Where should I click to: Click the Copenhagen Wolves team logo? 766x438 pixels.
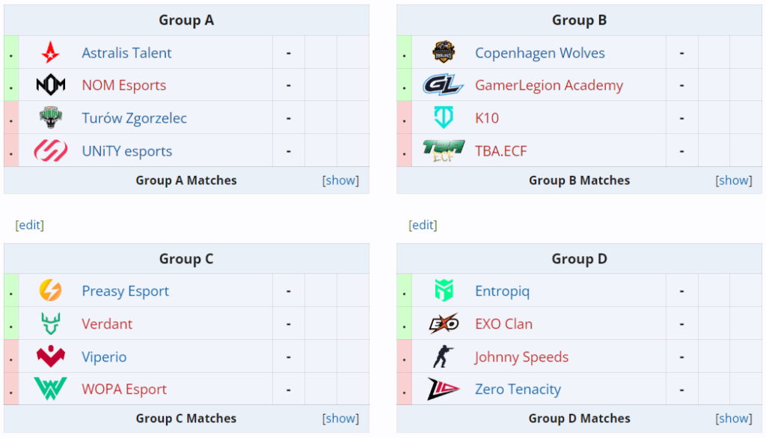444,53
